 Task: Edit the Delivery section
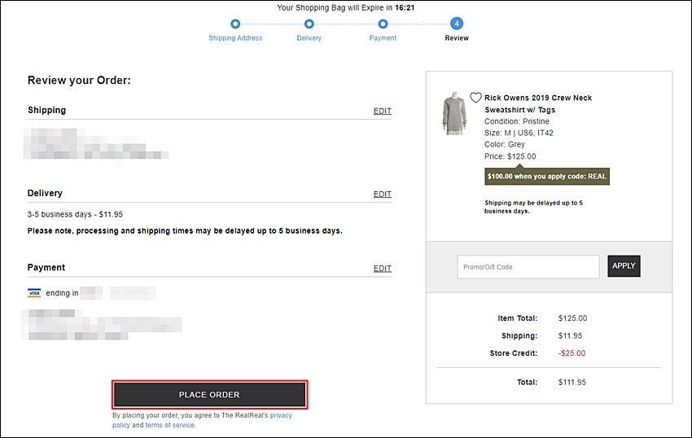(382, 194)
